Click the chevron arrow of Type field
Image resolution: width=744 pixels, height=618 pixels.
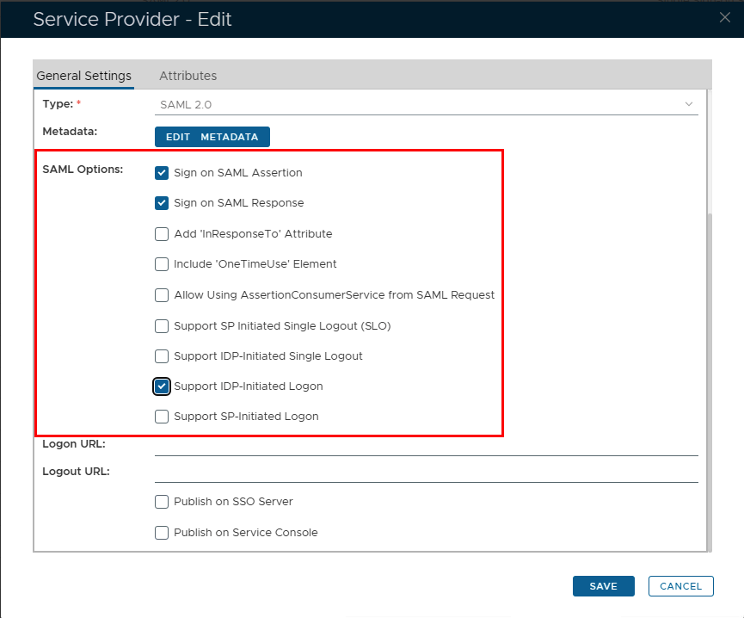tap(688, 104)
